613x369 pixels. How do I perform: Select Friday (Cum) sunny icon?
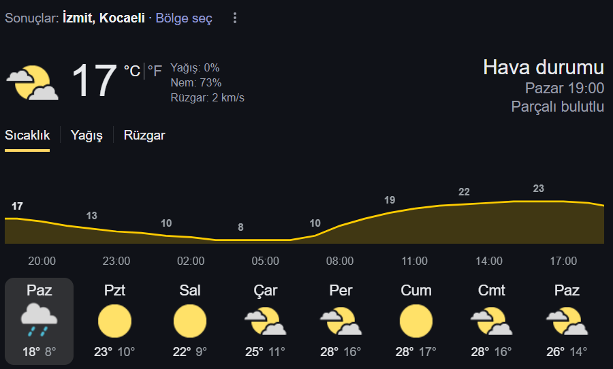(x=416, y=321)
